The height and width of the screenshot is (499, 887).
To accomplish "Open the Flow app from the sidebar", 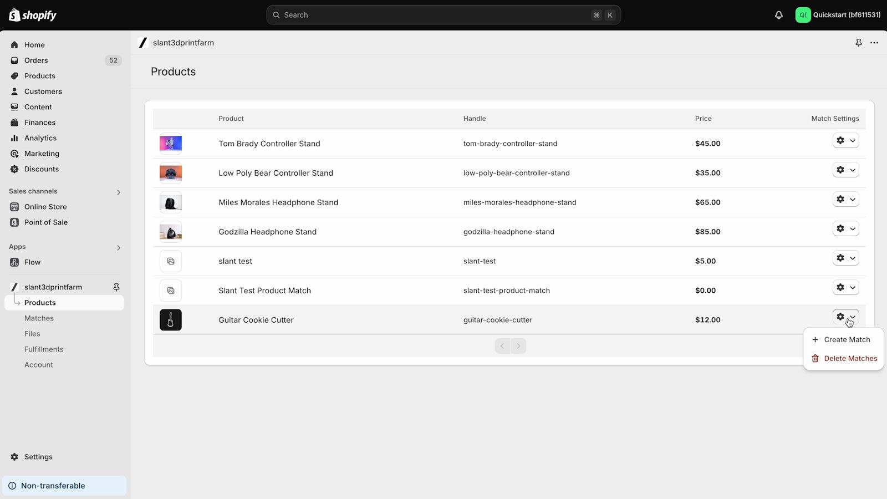I will (32, 262).
